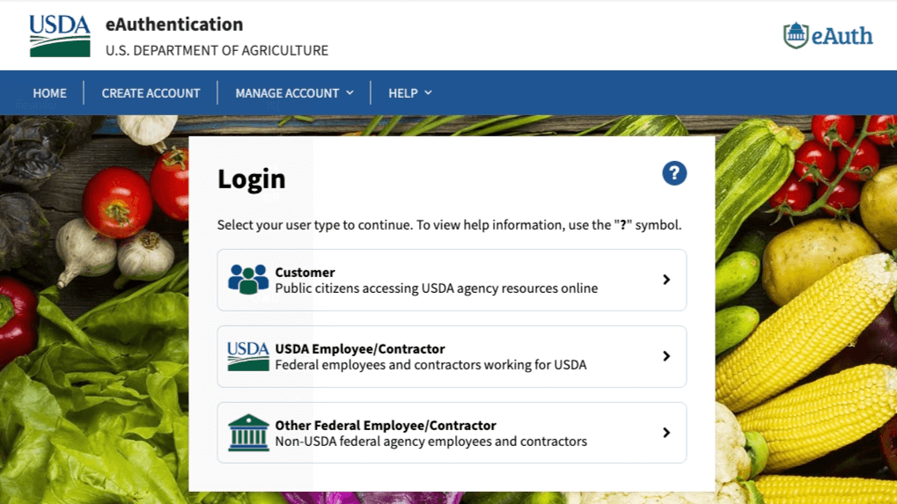
Task: Expand the Help menu chevron
Action: coord(429,93)
